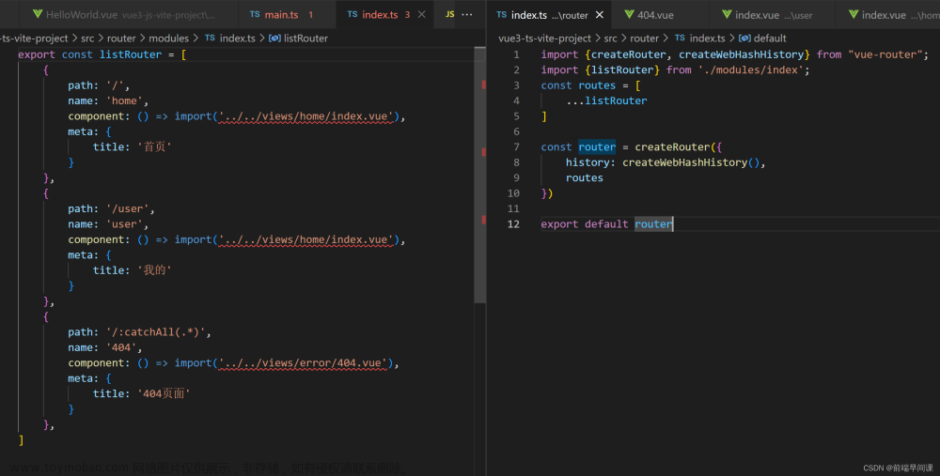Click 'src' in the right breadcrumb
The height and width of the screenshot is (476, 940).
point(610,38)
